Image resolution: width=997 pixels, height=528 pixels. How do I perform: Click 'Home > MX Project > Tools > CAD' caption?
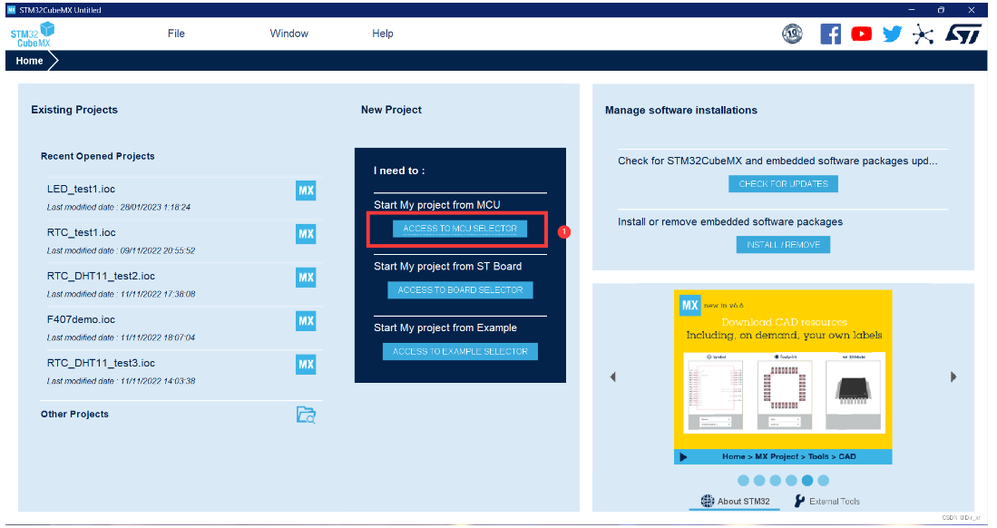click(x=788, y=456)
